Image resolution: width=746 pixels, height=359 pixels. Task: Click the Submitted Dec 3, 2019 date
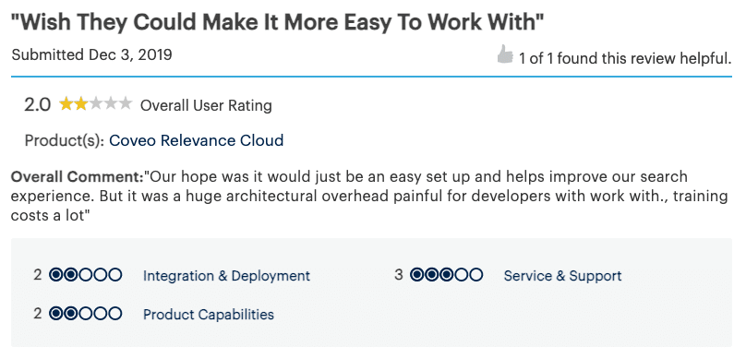(91, 55)
